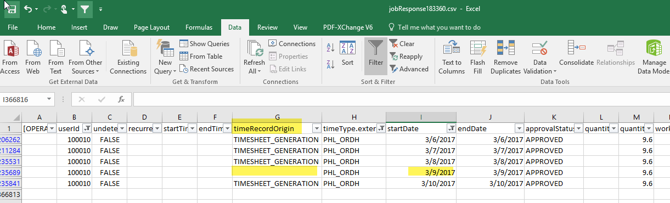Viewport: 670px width, 203px height.
Task: Switch to the Review tab
Action: (267, 27)
